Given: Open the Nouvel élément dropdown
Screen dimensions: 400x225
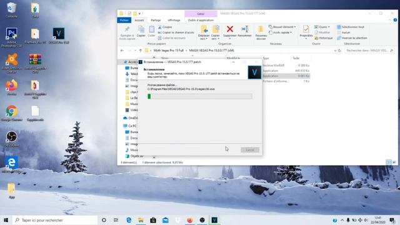Looking at the screenshot, I should [282, 27].
